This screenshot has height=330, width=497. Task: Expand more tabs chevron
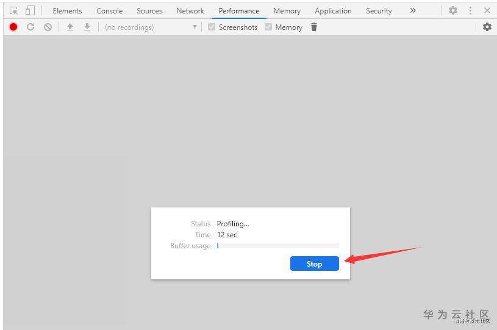point(413,10)
